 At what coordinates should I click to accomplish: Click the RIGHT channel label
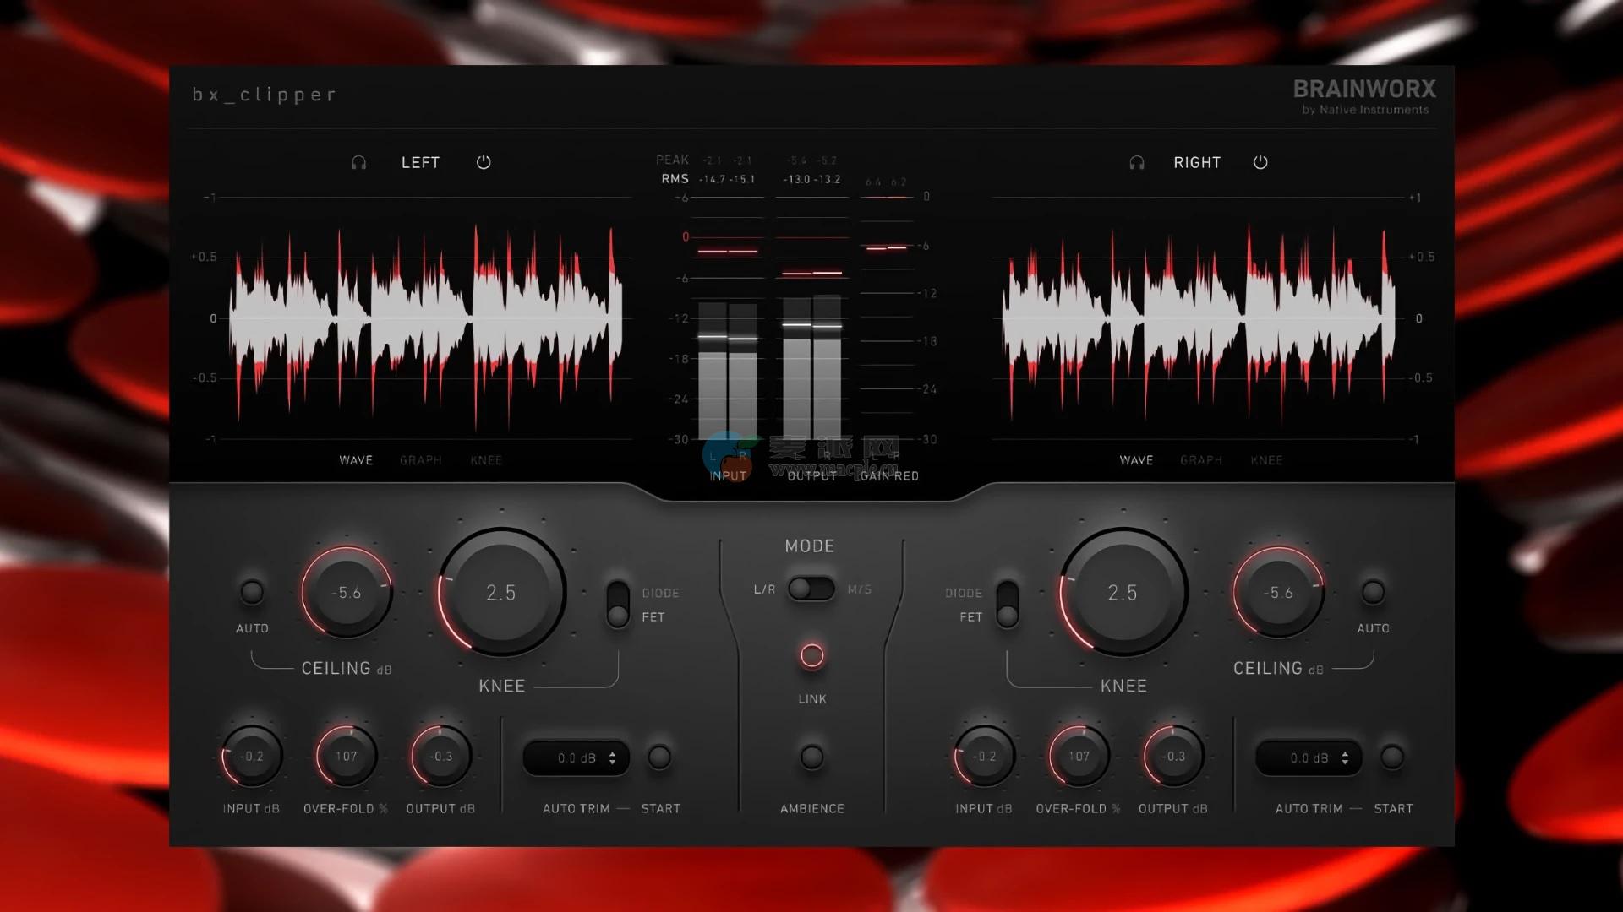[1197, 162]
